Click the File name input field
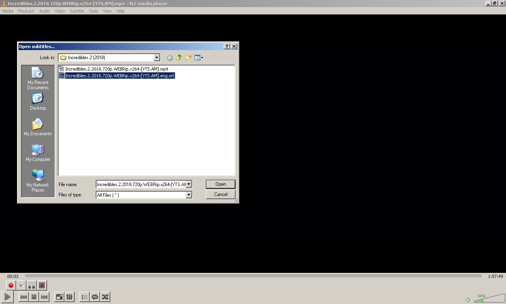This screenshot has width=506, height=304. click(x=141, y=184)
